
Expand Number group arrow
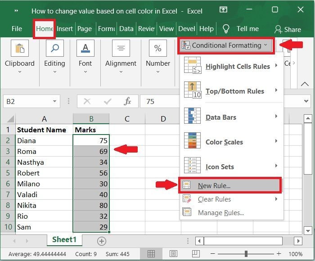pos(158,72)
